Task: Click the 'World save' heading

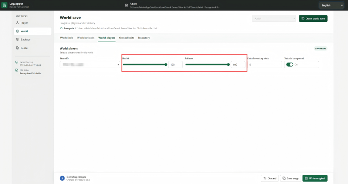Action: click(70, 18)
